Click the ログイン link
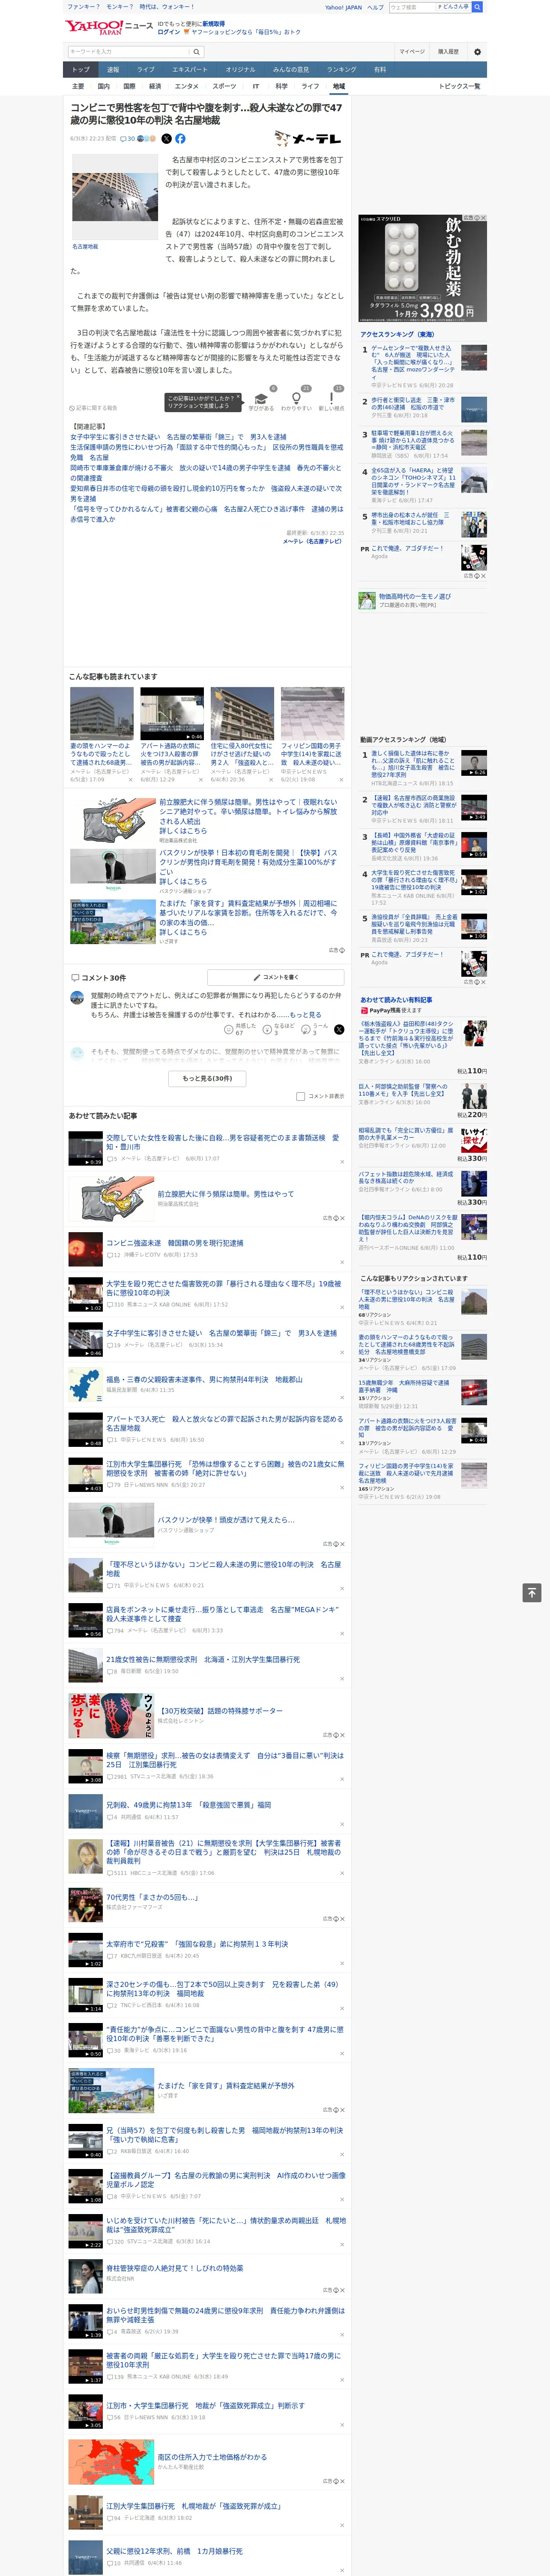 point(169,32)
